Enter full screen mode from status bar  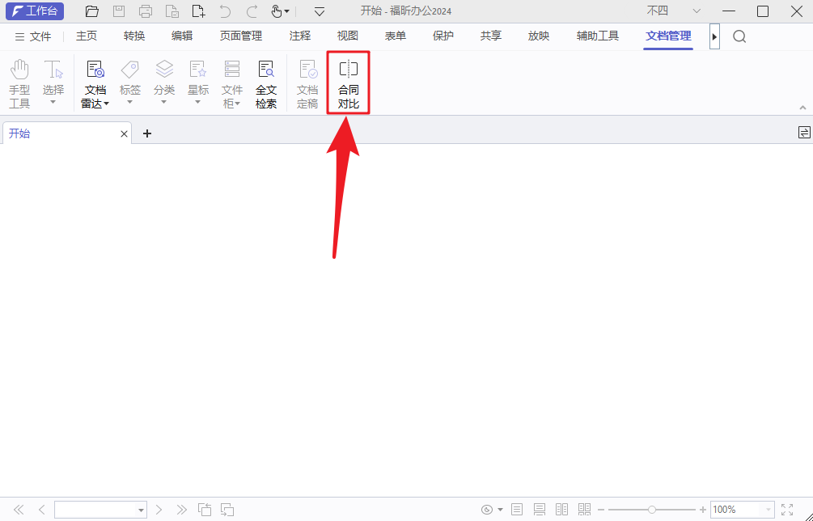point(787,510)
